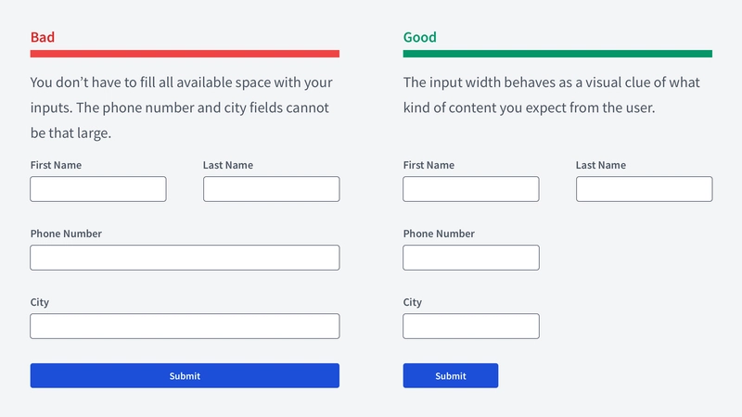Click the Phone Number label in Bad form
The height and width of the screenshot is (417, 742).
pyautogui.click(x=66, y=234)
